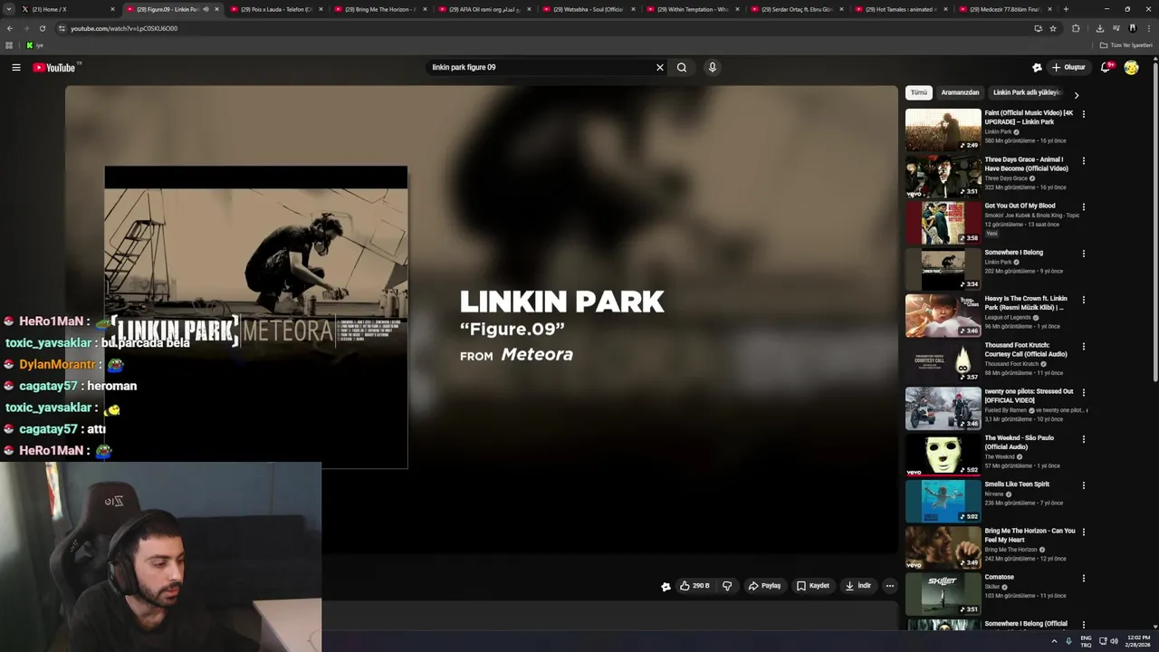
Task: Switch to the Within Temptation tab
Action: coord(690,9)
